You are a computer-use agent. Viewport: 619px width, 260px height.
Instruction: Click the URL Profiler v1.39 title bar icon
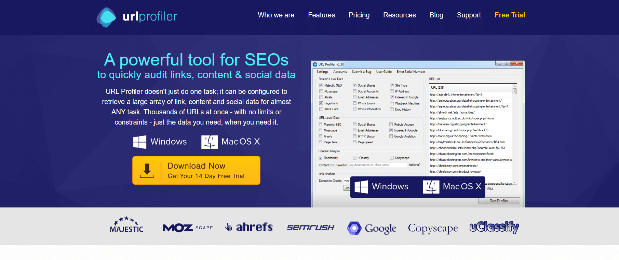point(315,64)
